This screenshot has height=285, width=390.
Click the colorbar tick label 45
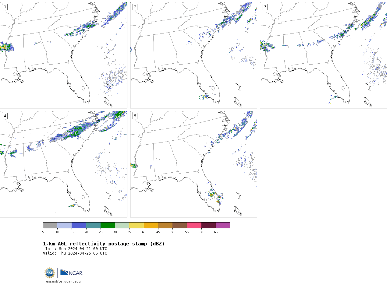(158, 232)
